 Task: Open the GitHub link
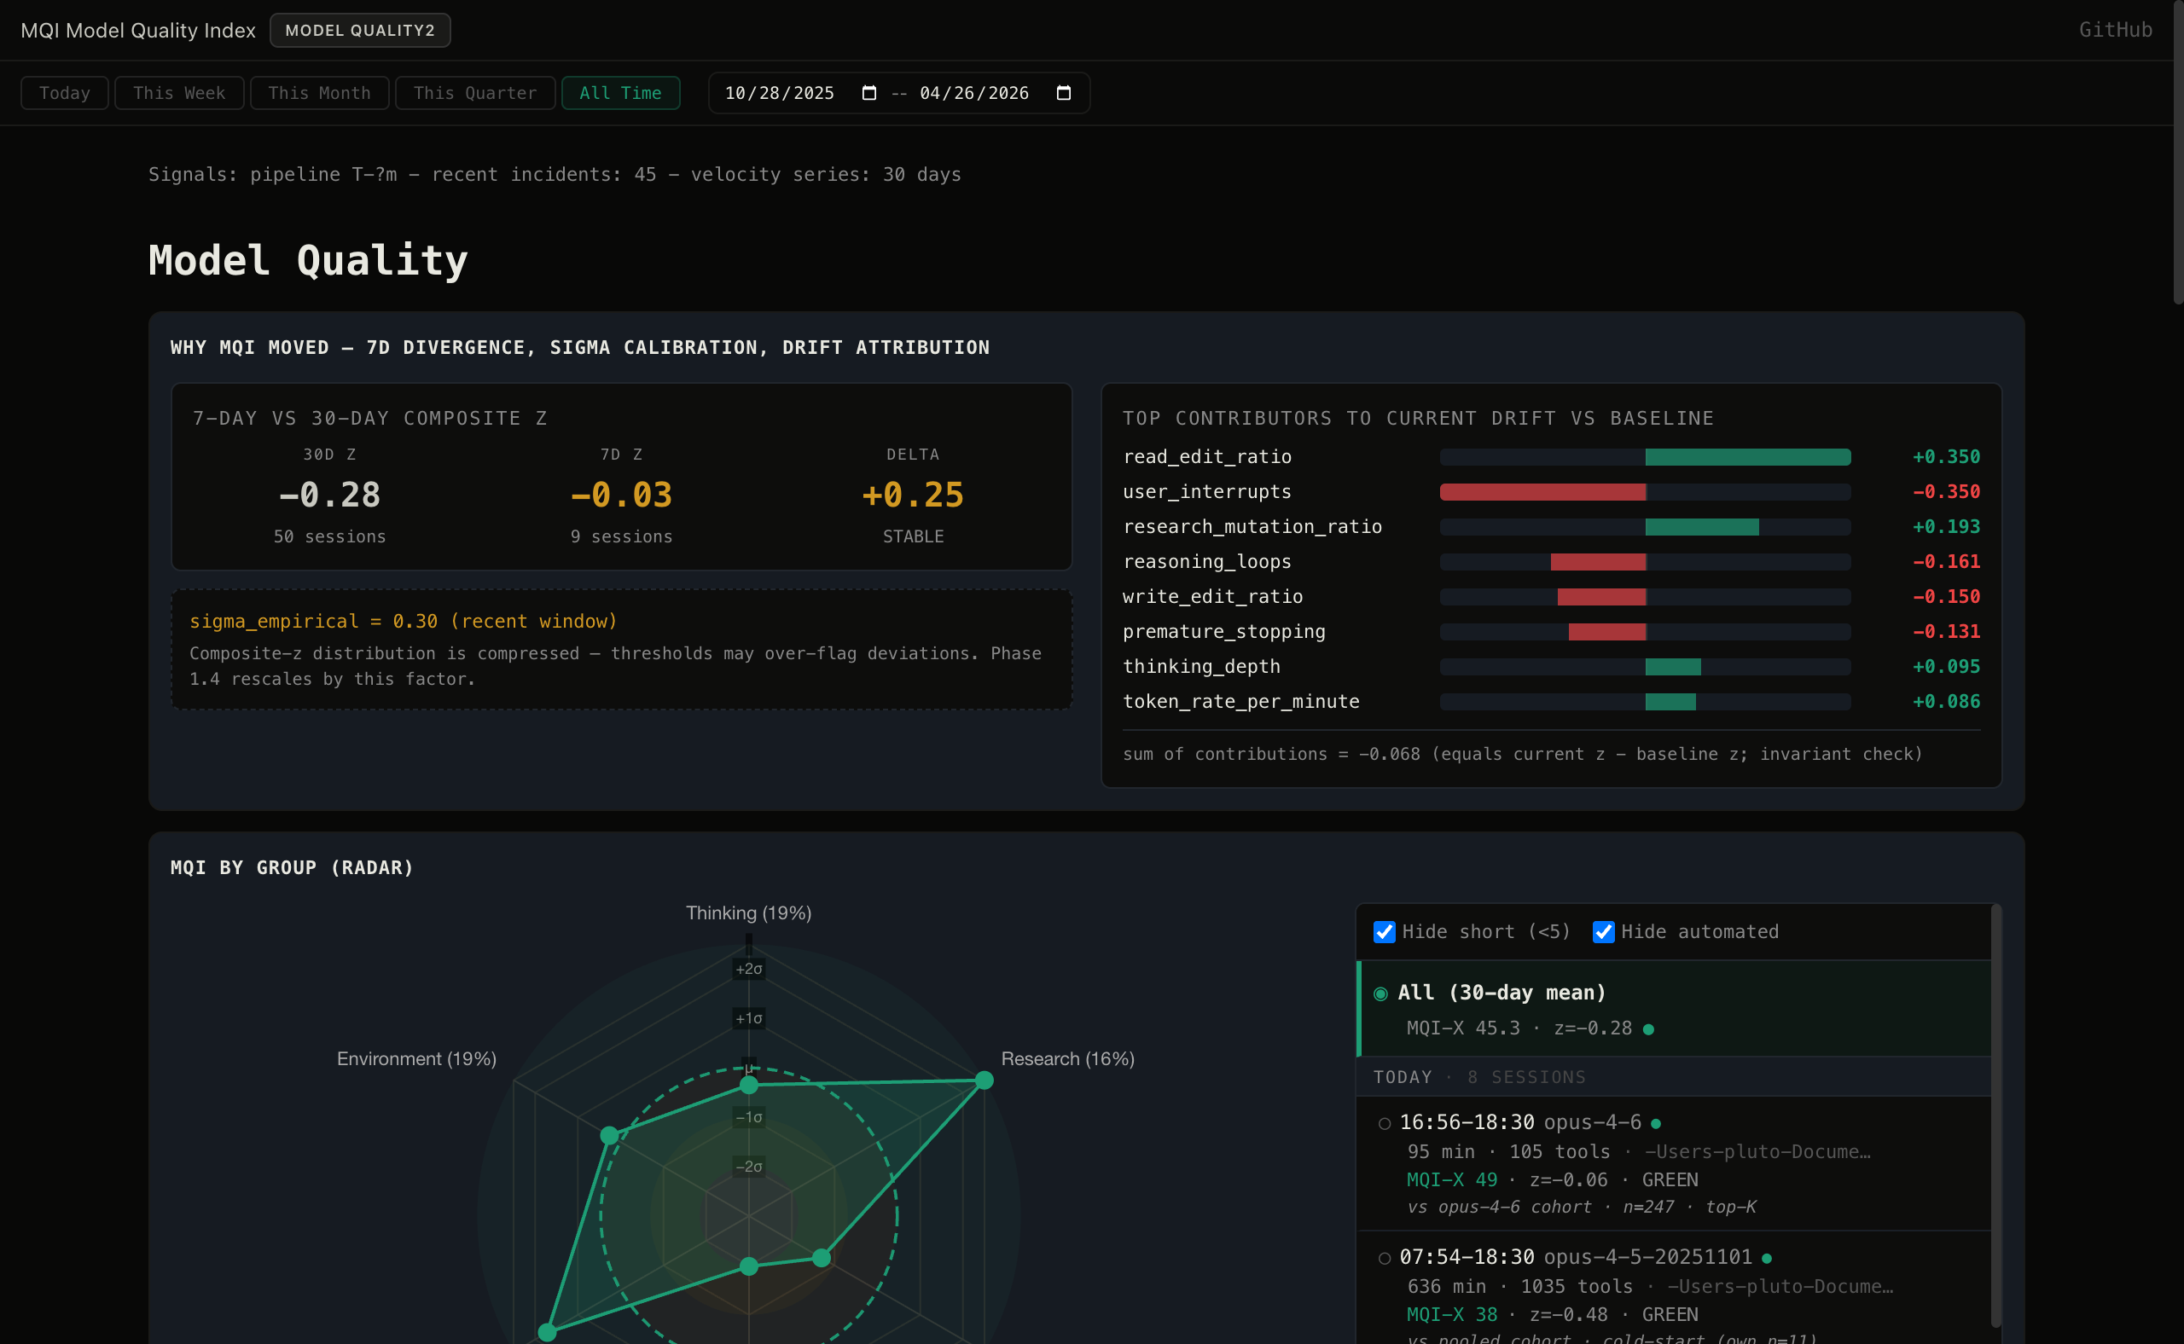[x=2116, y=30]
